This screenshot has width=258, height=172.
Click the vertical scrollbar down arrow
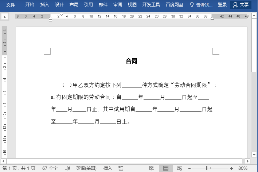tap(254, 155)
